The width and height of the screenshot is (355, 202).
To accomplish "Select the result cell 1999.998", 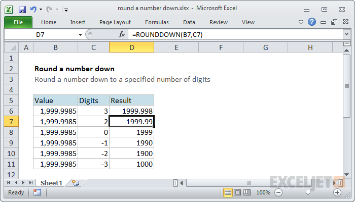I will (131, 111).
